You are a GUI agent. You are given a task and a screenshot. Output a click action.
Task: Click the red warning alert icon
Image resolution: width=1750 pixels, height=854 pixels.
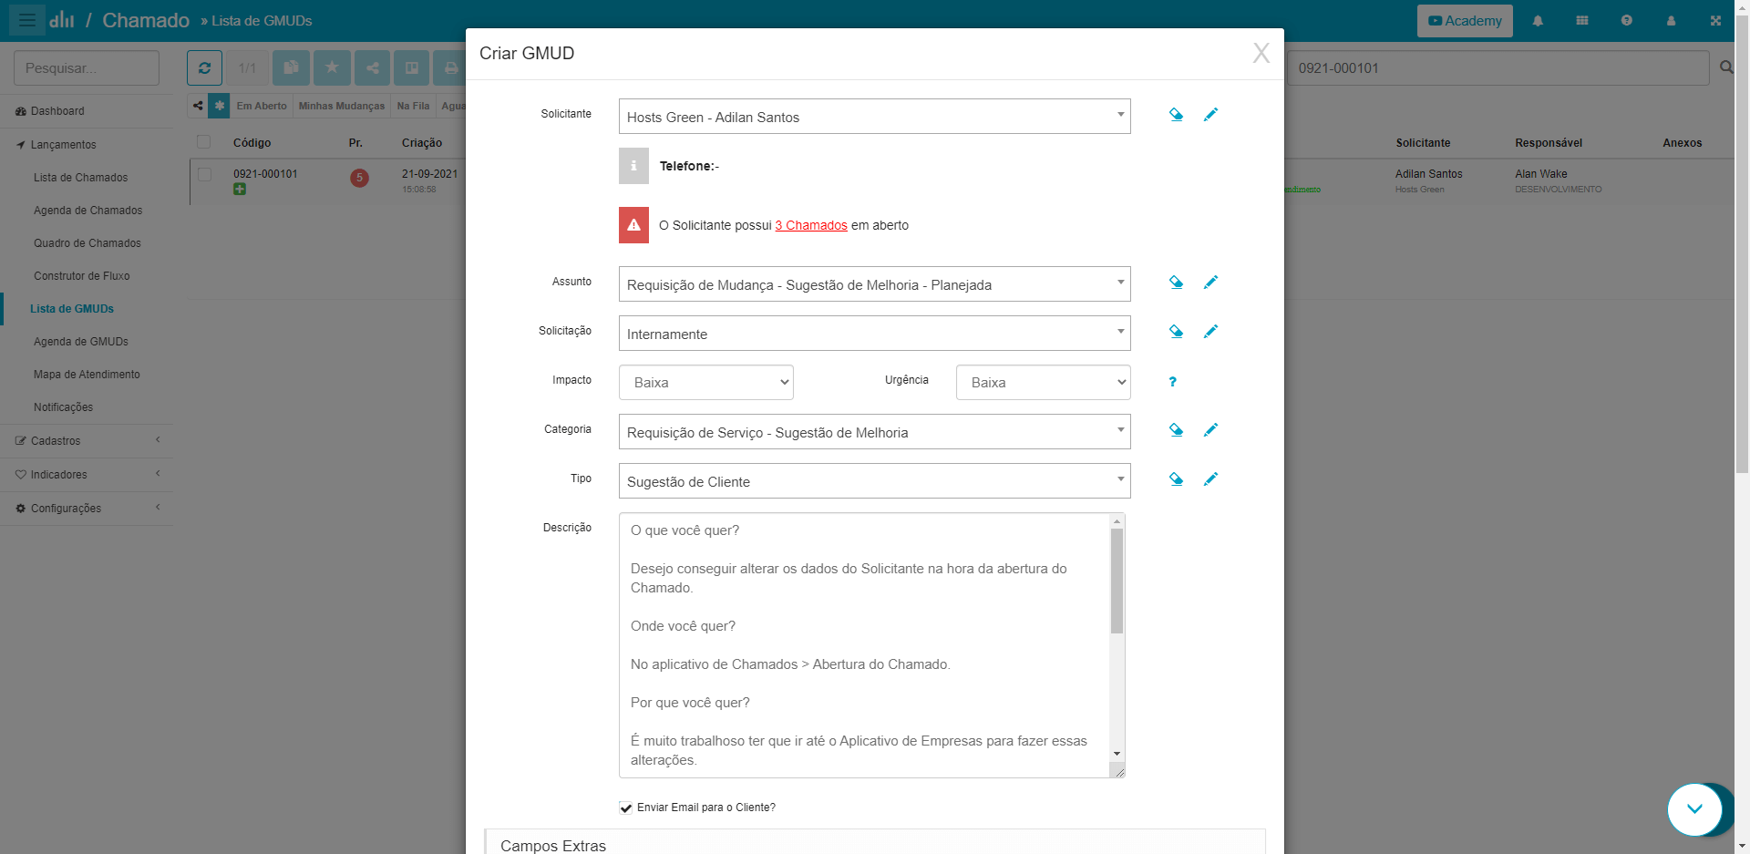[x=633, y=225]
